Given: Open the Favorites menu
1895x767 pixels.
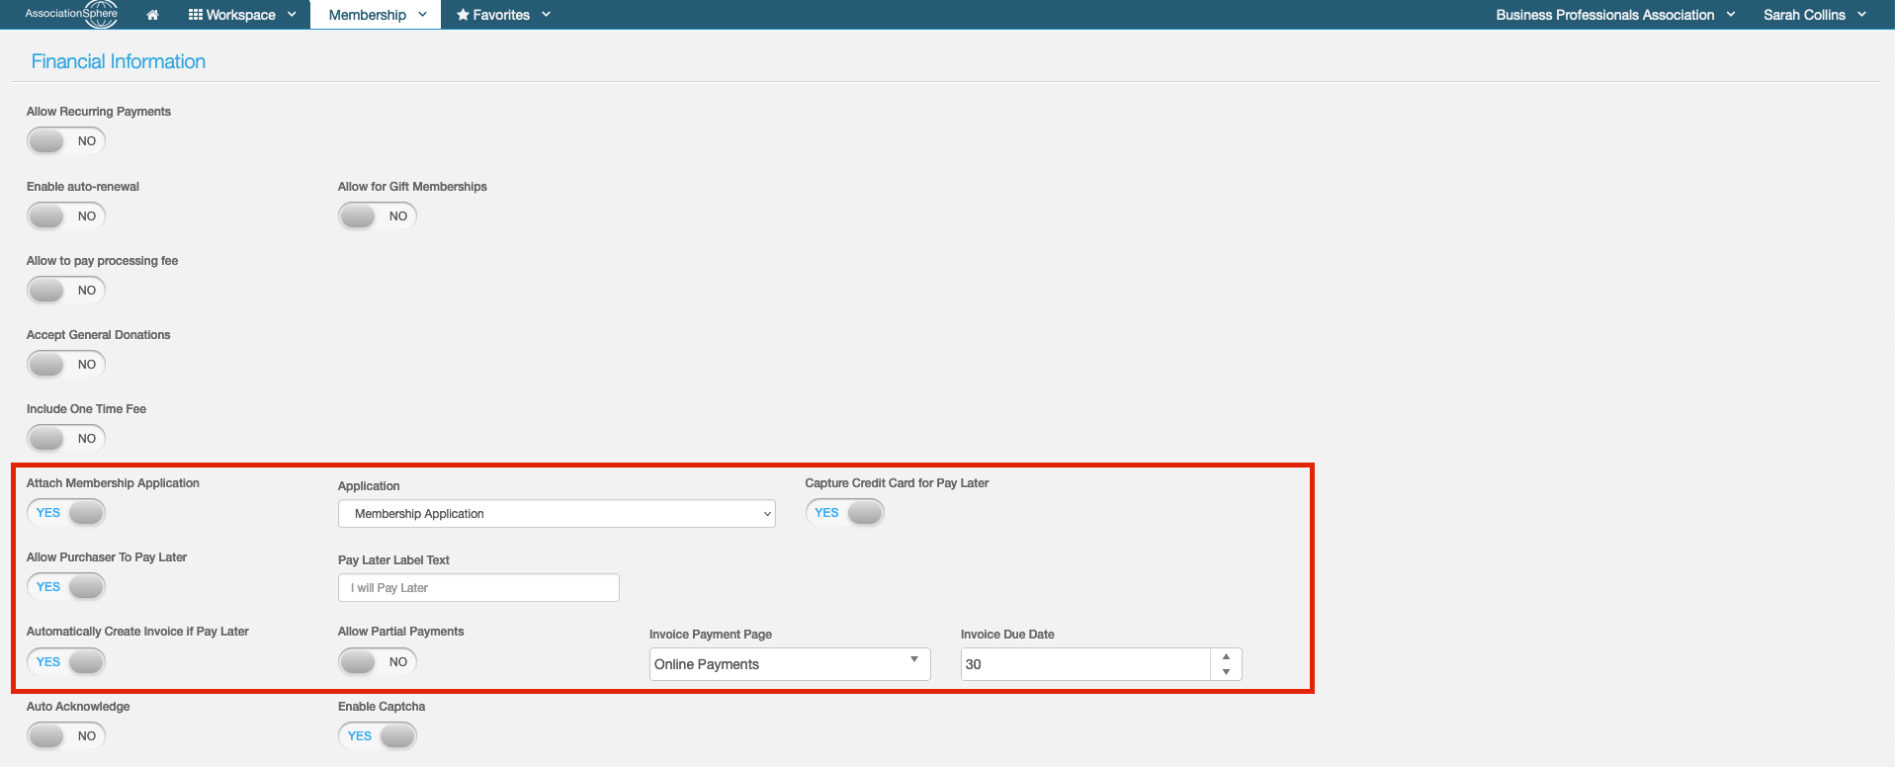Looking at the screenshot, I should [503, 15].
